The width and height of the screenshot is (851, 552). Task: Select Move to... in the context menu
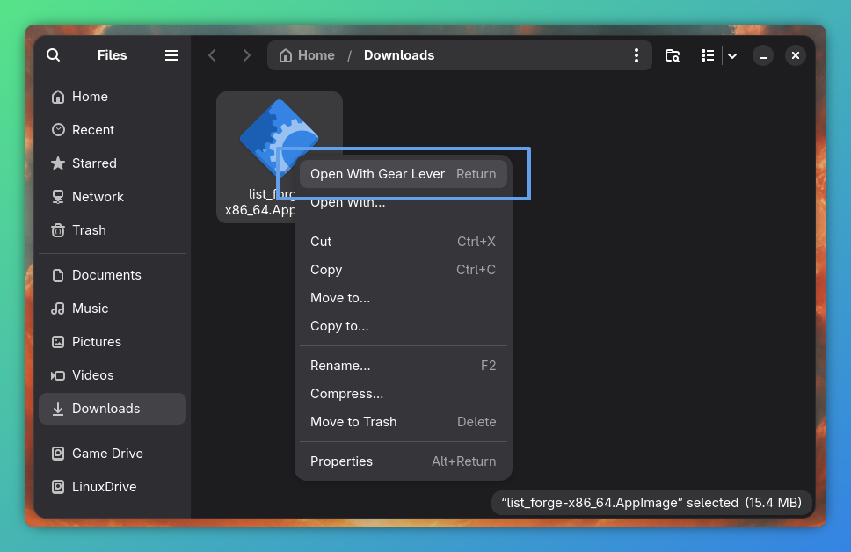[x=404, y=298]
